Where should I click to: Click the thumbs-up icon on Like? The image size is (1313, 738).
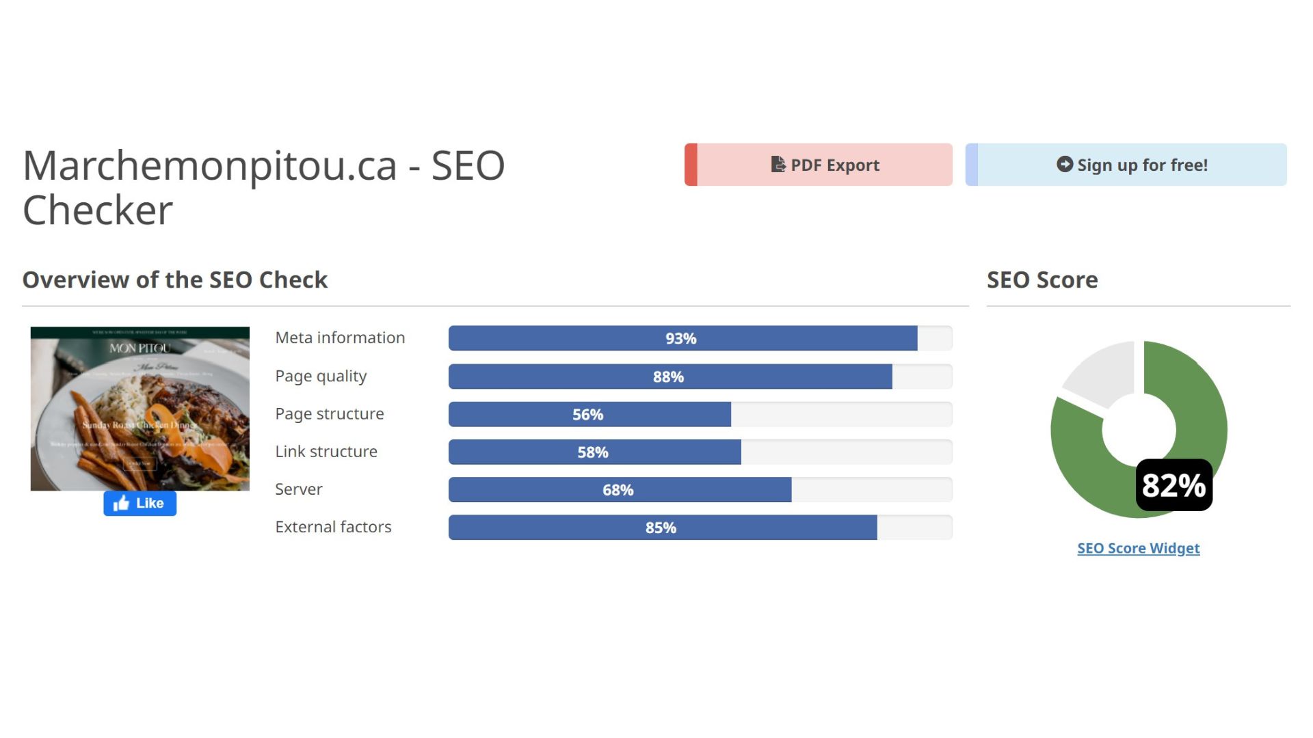[x=121, y=504]
